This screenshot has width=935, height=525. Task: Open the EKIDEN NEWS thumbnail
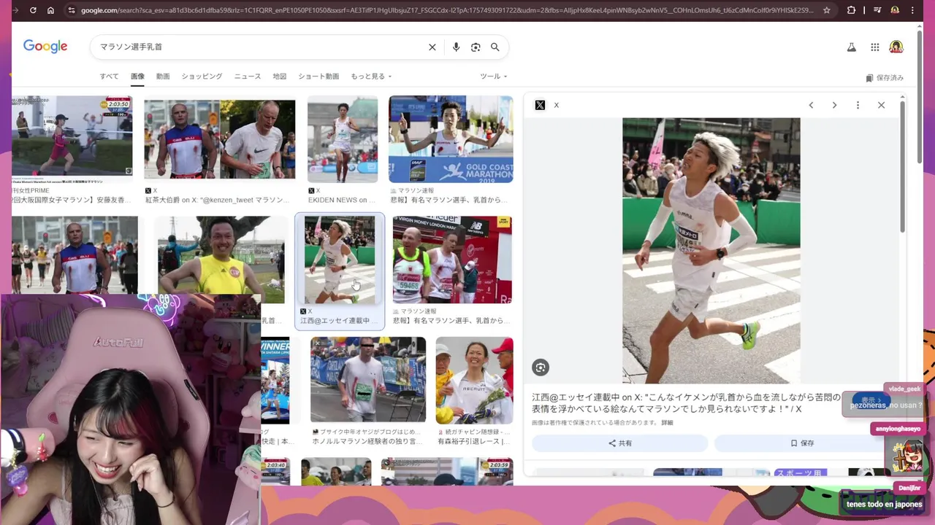[x=343, y=139]
